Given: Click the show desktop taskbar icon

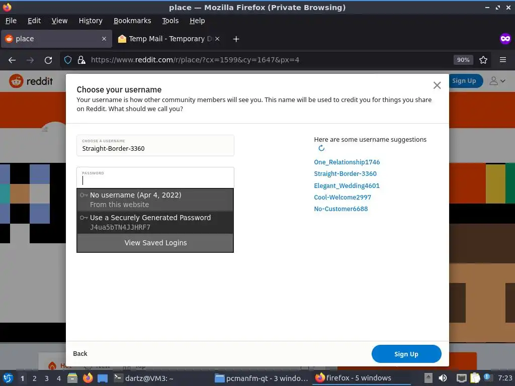Looking at the screenshot, I should tap(103, 378).
